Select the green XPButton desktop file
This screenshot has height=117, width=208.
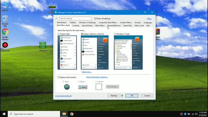(x=43, y=46)
